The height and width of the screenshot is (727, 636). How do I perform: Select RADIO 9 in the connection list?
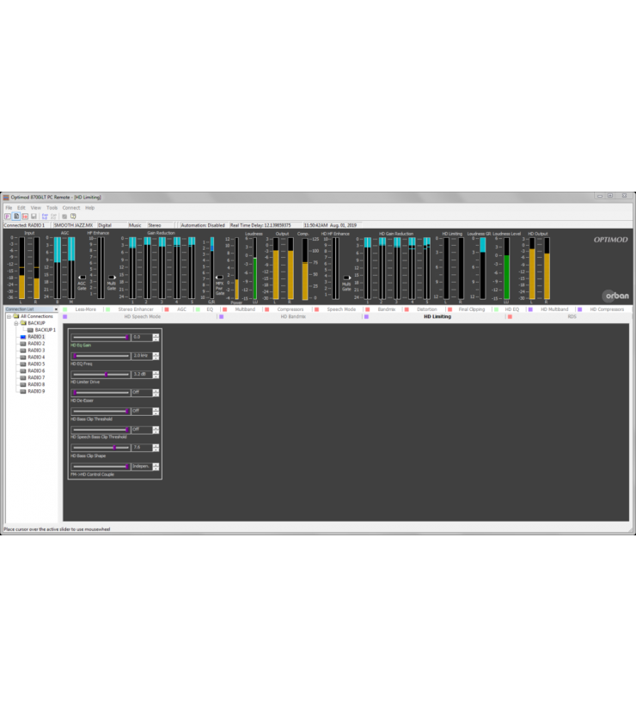pyautogui.click(x=36, y=391)
